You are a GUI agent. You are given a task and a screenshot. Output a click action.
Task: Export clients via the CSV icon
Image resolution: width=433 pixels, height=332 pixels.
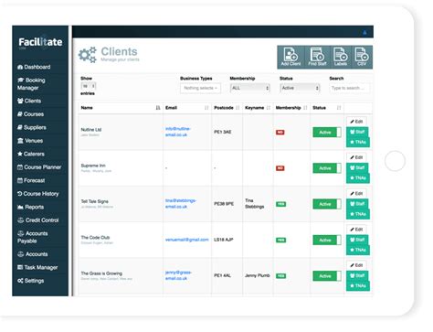[362, 57]
